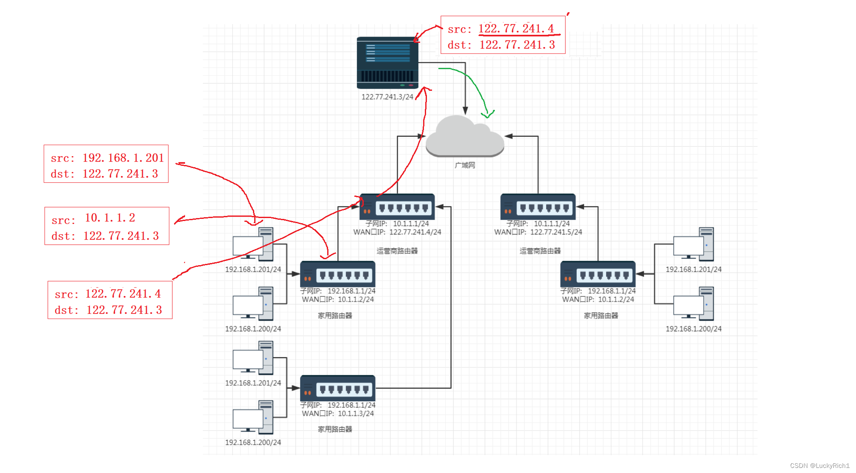Screen dimensions: 856x473
Task: Click 运营商路由器 label below the 122.77.241.5 router
Action: [540, 251]
